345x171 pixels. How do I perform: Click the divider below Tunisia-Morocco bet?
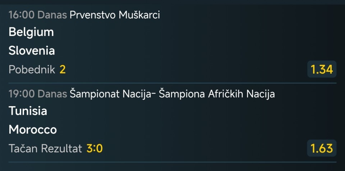172,162
